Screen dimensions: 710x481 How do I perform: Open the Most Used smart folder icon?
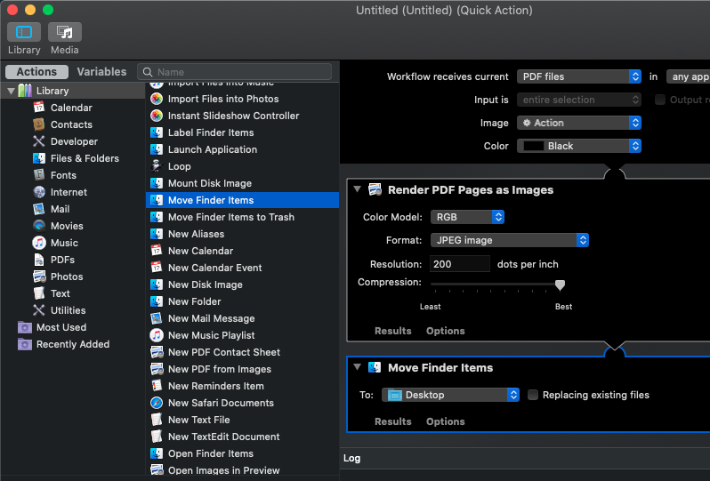(24, 326)
